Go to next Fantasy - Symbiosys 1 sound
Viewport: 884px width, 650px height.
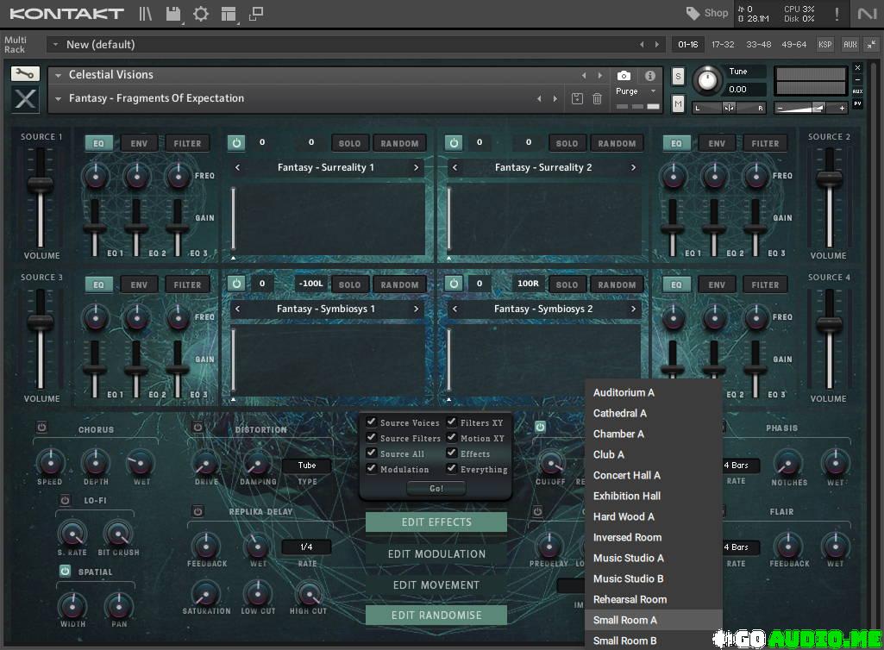click(416, 309)
